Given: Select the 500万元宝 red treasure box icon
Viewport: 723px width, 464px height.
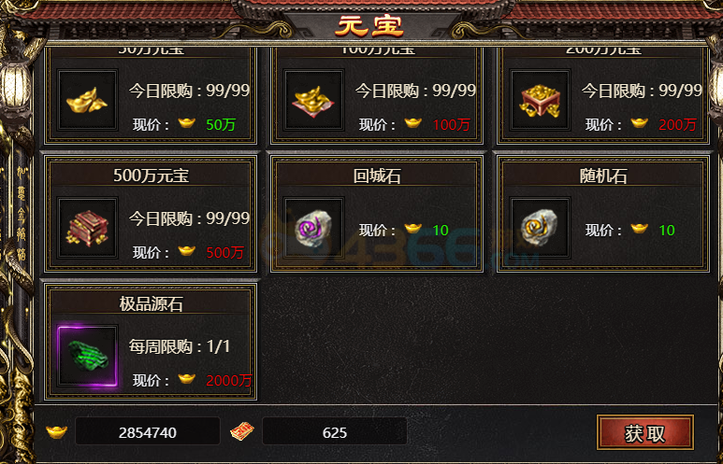Looking at the screenshot, I should click(x=87, y=228).
